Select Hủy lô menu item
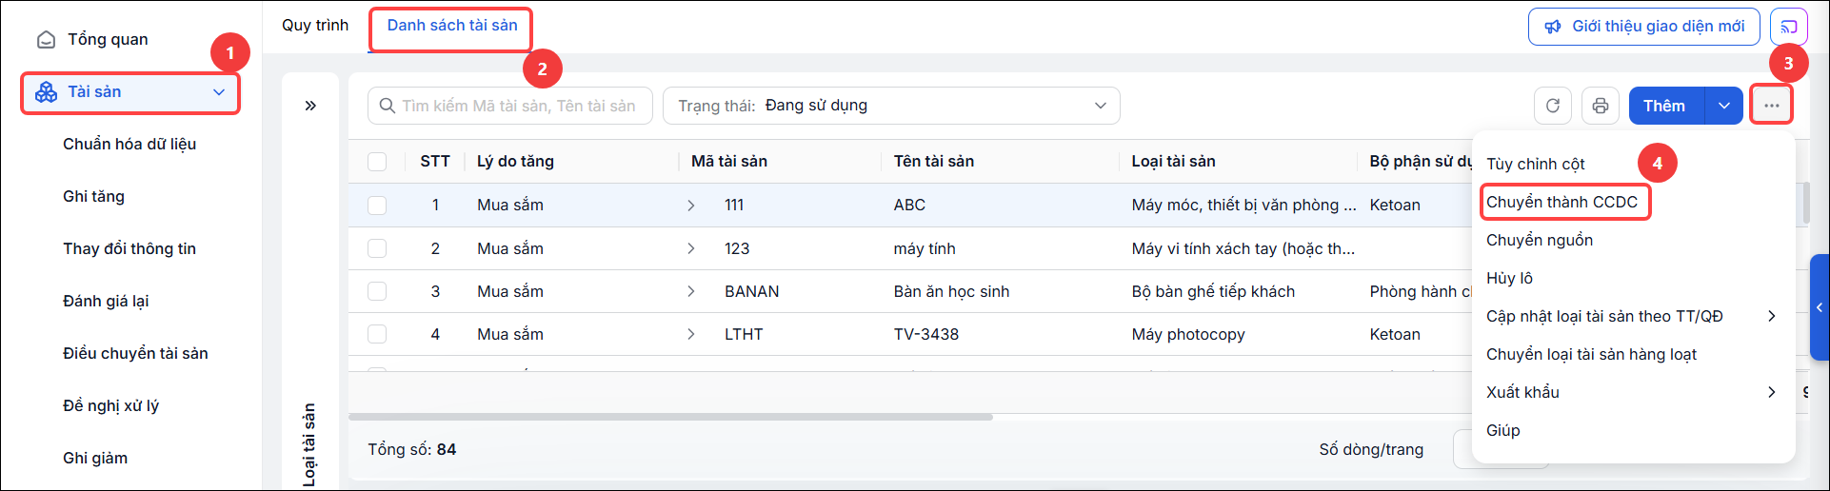The image size is (1830, 491). 1509,278
